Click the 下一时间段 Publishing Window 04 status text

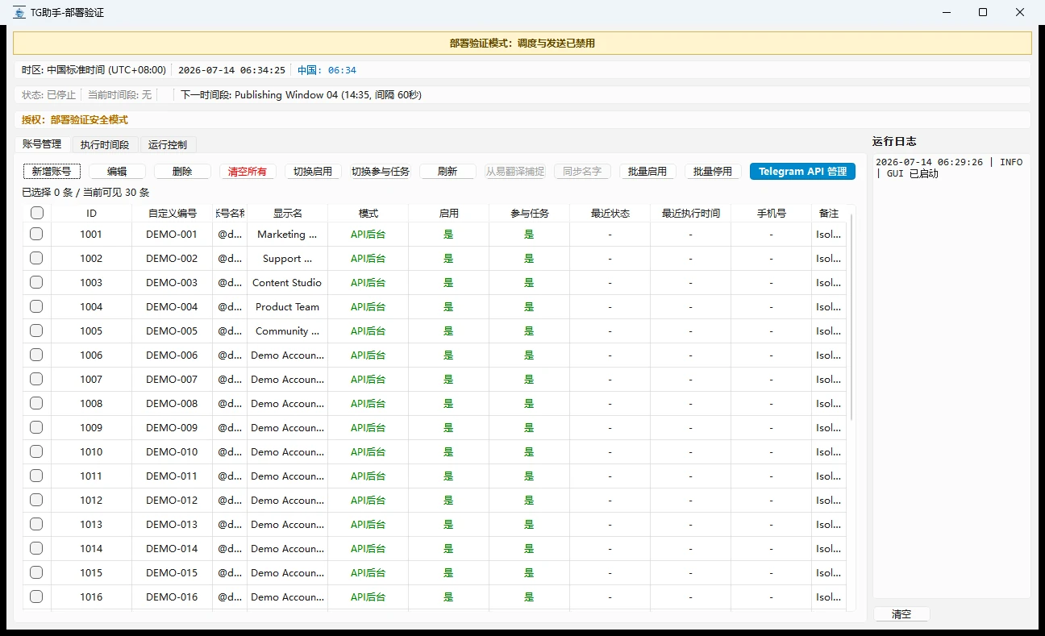[301, 95]
